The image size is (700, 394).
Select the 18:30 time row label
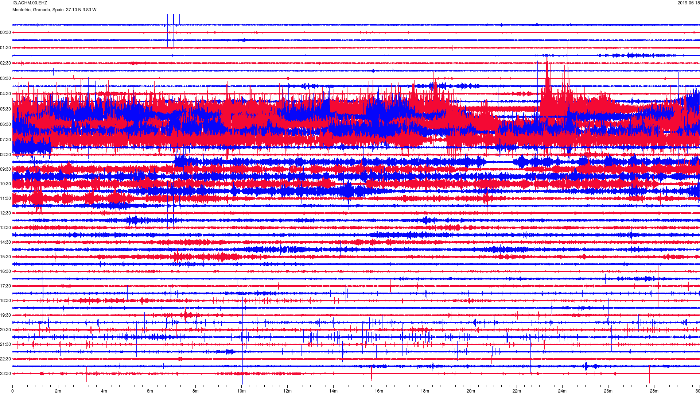coord(5,301)
